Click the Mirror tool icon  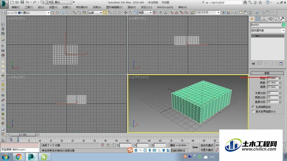224,13
